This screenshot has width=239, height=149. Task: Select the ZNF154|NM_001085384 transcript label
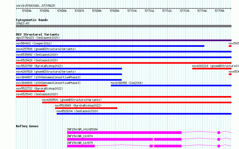82,129
